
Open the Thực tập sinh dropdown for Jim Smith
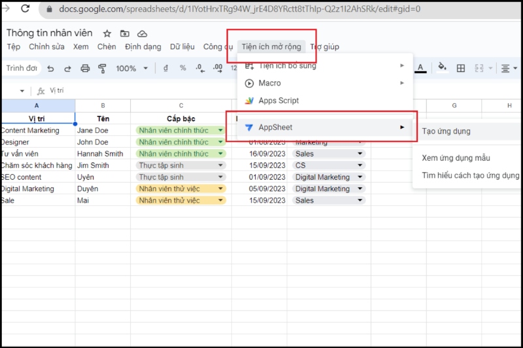tap(220, 165)
